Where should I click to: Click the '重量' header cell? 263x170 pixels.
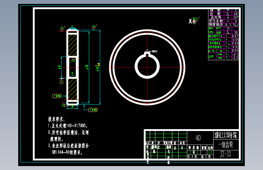(204, 148)
